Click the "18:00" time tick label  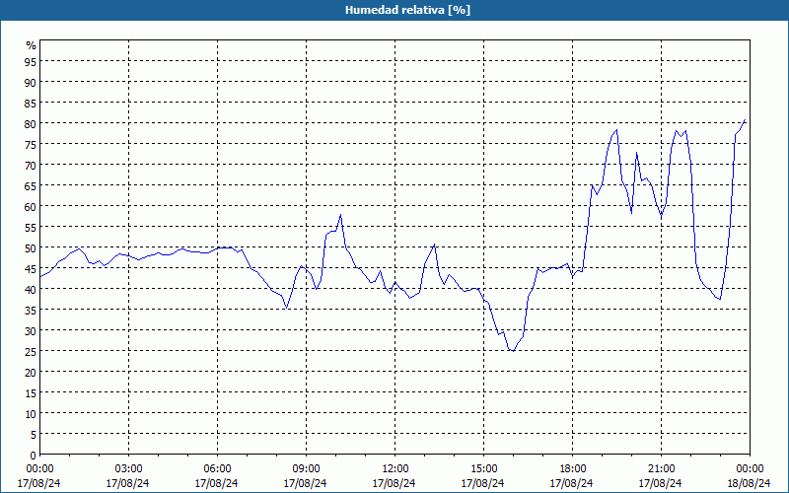pos(573,469)
